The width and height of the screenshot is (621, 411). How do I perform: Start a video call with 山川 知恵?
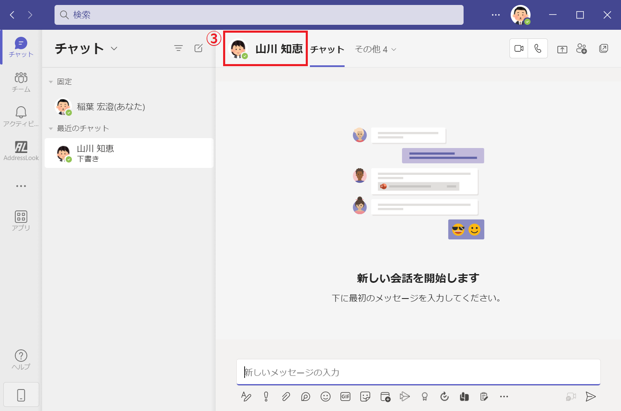519,48
